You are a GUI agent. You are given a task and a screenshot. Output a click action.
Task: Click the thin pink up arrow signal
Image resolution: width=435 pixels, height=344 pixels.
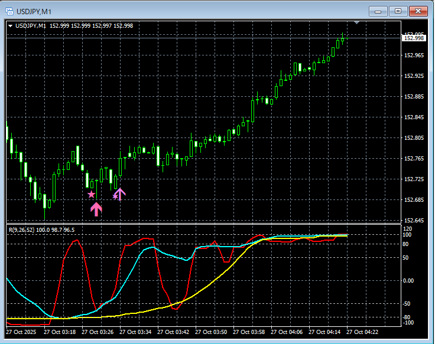point(120,194)
